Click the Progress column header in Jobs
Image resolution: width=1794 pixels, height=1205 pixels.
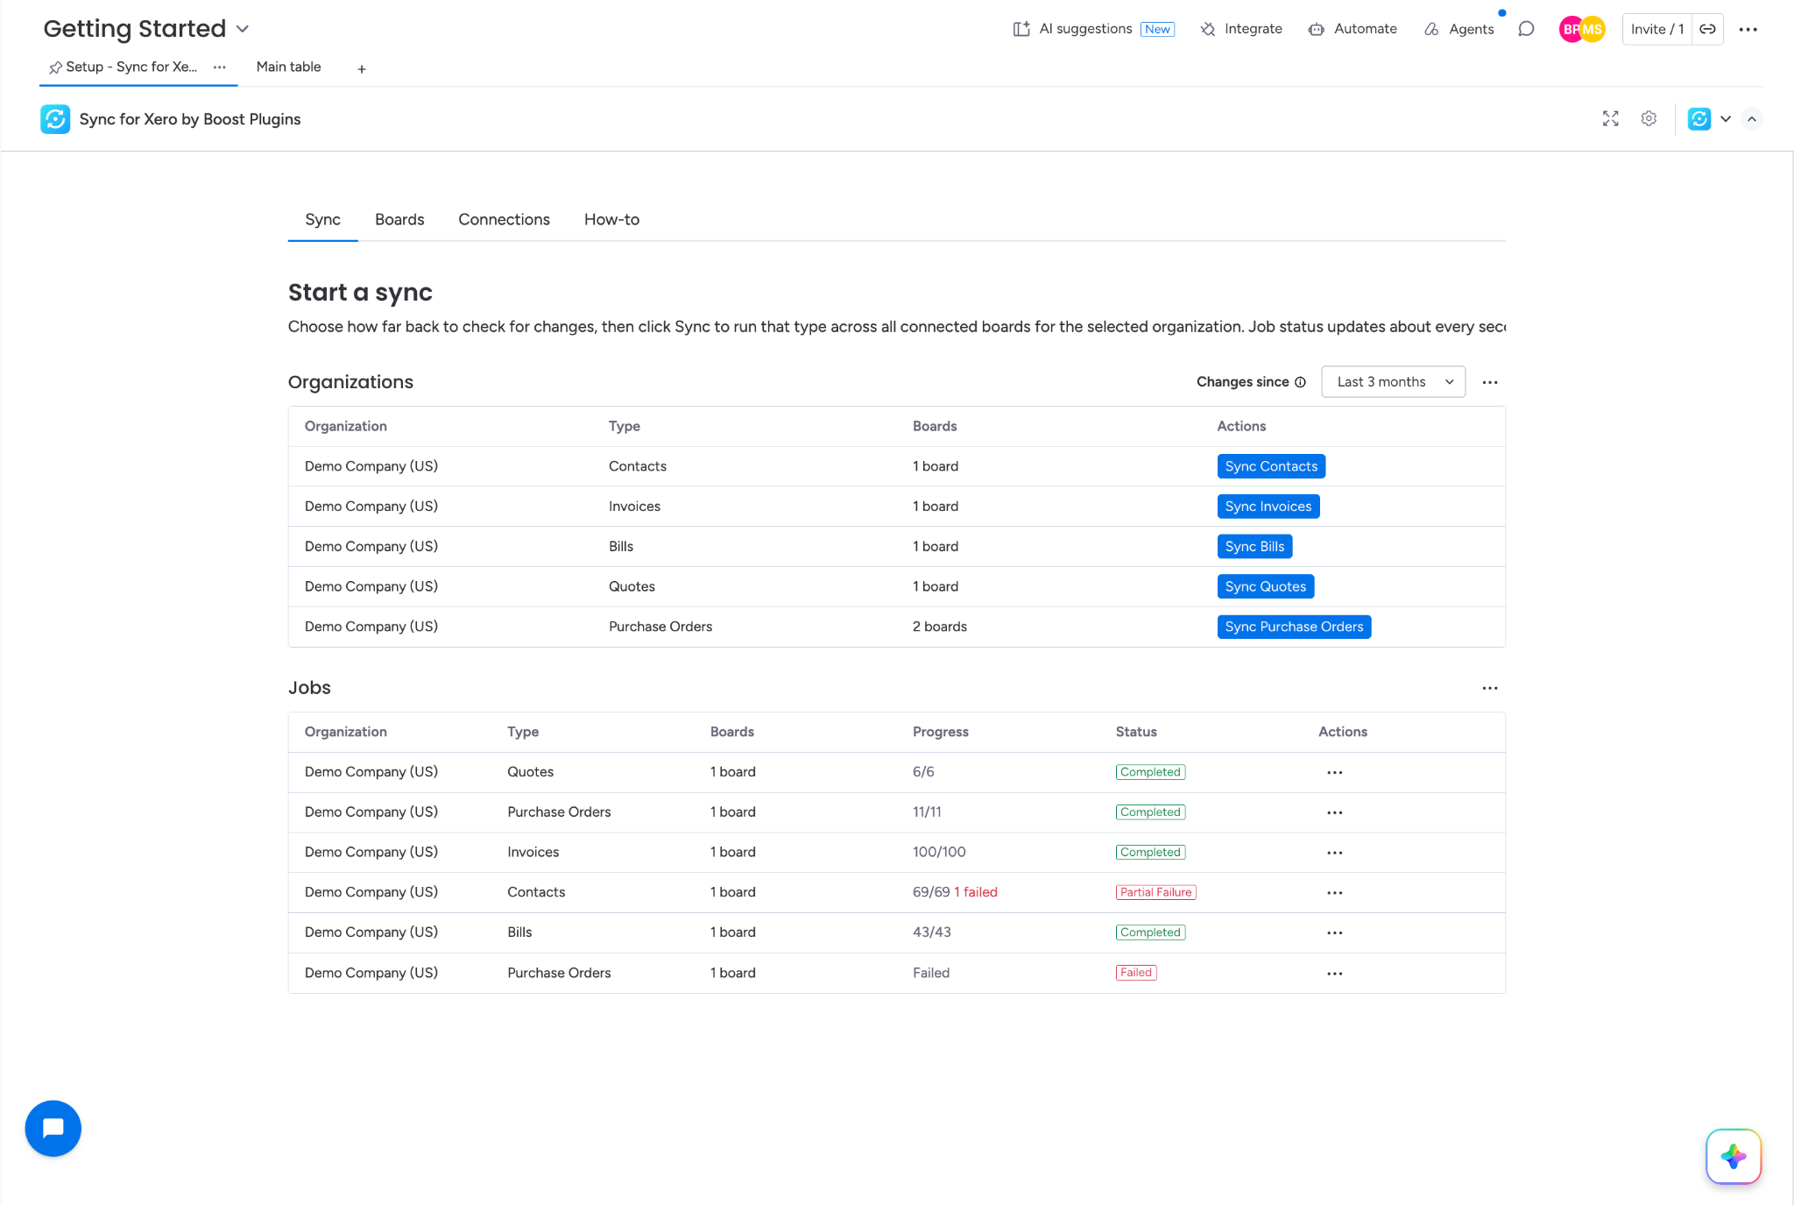pyautogui.click(x=941, y=732)
